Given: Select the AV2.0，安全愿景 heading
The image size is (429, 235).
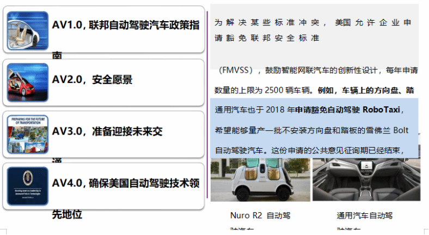Looking at the screenshot, I should [x=93, y=80].
